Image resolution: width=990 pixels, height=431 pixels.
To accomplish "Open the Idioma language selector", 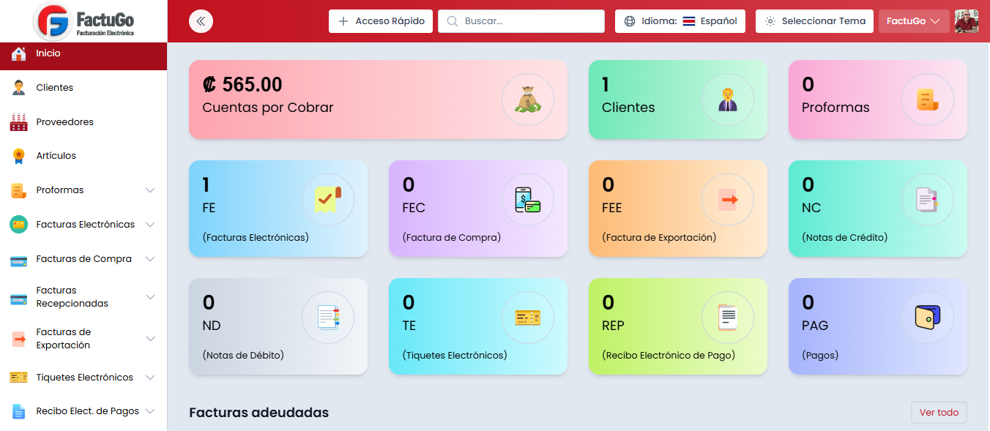I will coord(680,21).
